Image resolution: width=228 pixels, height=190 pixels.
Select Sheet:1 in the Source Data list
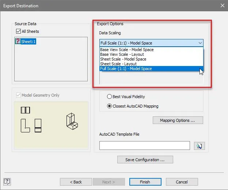coord(26,42)
